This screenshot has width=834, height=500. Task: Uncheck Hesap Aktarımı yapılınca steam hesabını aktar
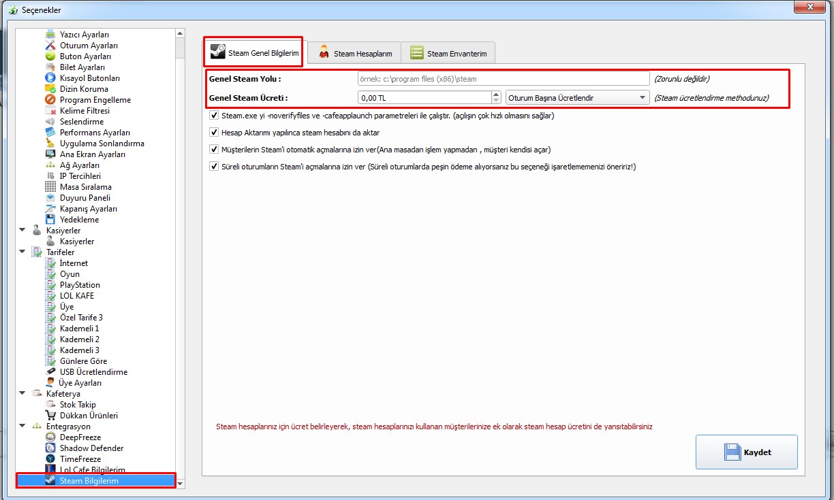pos(215,133)
